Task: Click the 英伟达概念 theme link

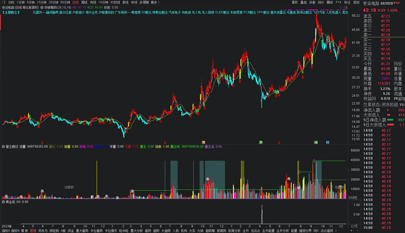Action: [x=304, y=12]
